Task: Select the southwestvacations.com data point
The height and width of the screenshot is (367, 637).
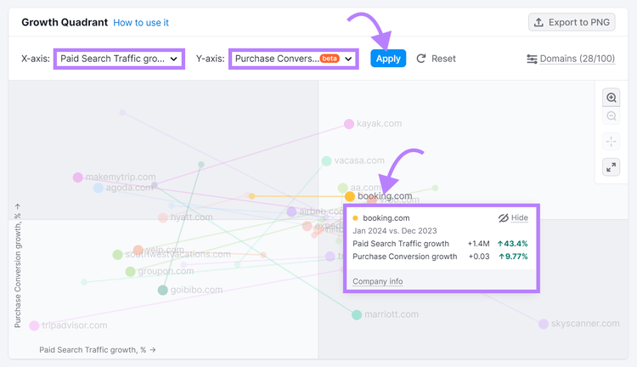Action: [117, 255]
